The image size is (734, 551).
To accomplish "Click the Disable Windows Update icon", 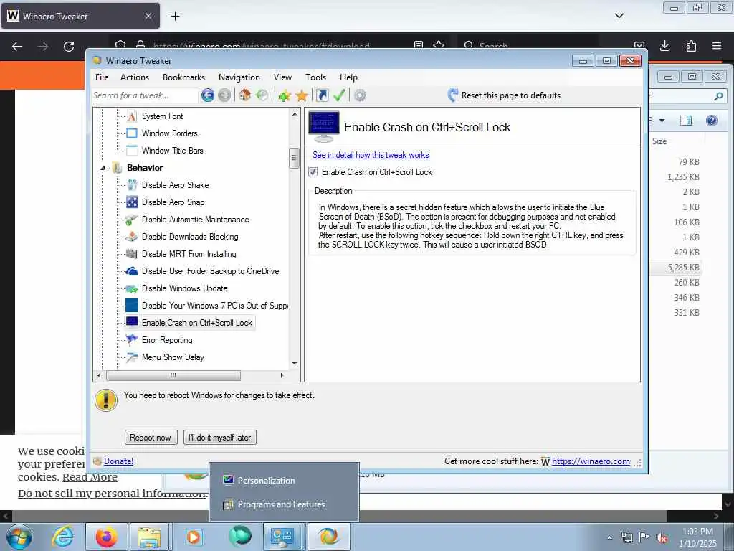I will tap(132, 288).
